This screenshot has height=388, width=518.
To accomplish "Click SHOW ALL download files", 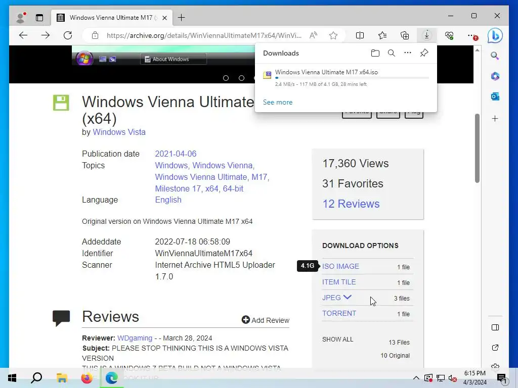I will click(337, 339).
